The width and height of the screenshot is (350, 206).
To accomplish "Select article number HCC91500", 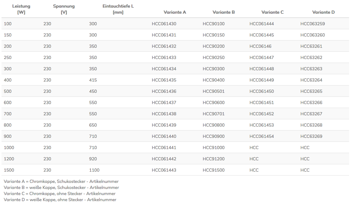I will click(214, 170).
